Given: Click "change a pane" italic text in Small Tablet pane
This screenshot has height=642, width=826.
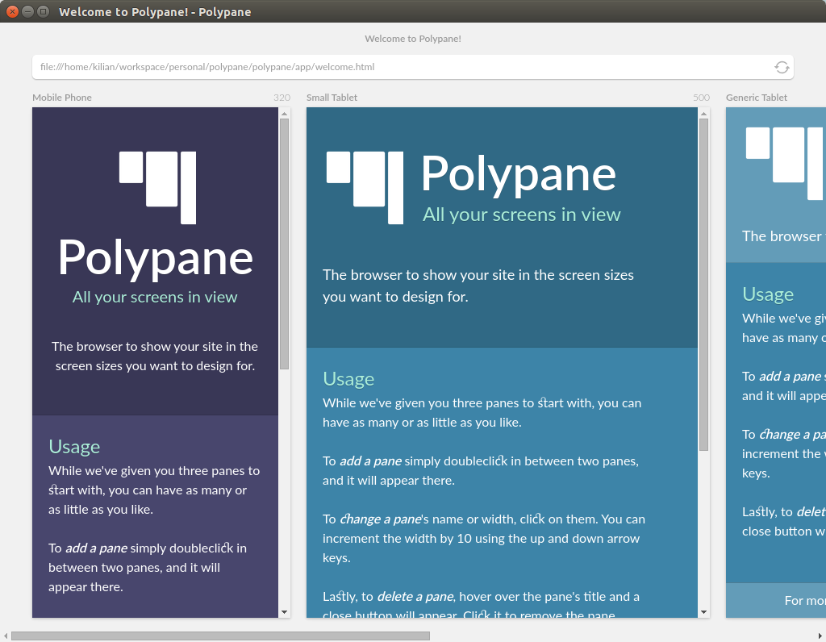Looking at the screenshot, I should [381, 519].
